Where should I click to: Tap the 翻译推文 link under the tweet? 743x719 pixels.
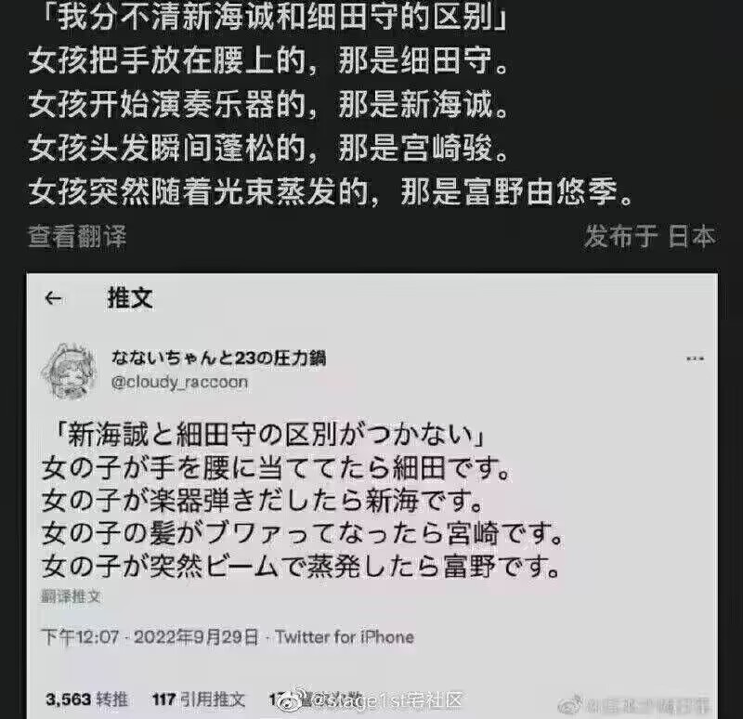tap(71, 595)
